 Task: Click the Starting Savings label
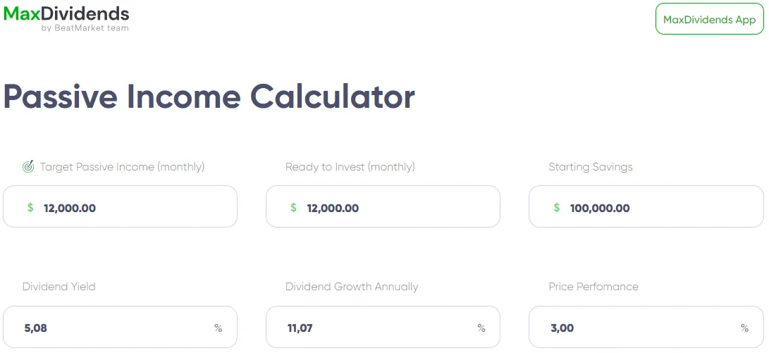591,167
